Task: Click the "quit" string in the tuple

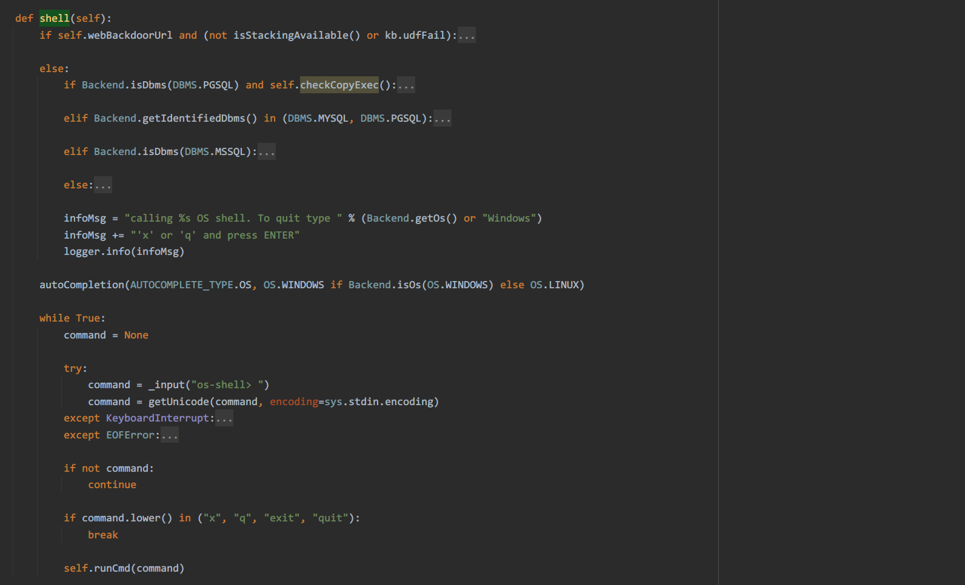Action: (x=330, y=518)
